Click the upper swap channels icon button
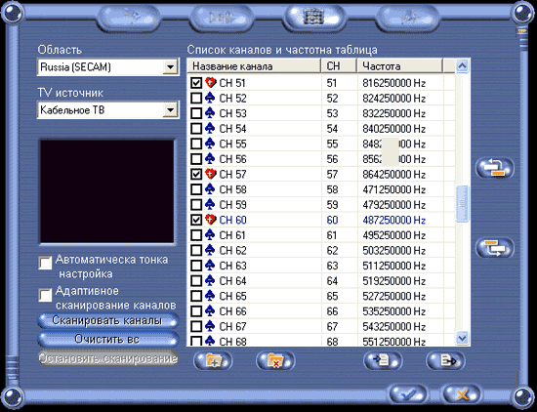The width and height of the screenshot is (537, 412). coord(495,168)
